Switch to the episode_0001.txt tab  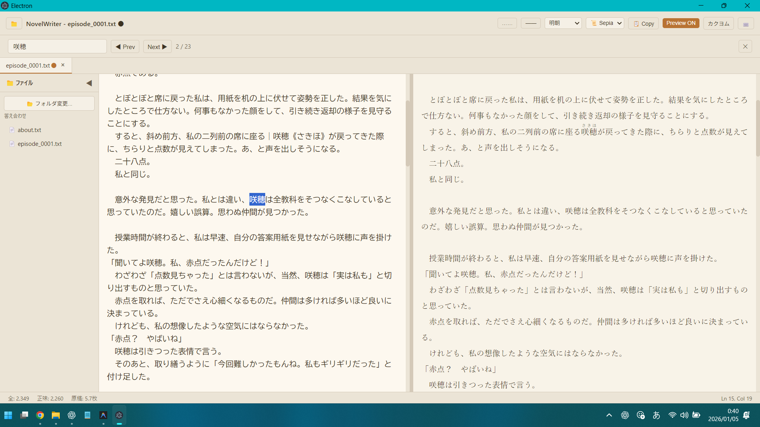28,66
